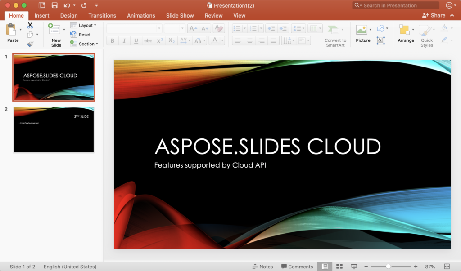This screenshot has height=271, width=461.
Task: Open the Review tab
Action: click(x=213, y=16)
